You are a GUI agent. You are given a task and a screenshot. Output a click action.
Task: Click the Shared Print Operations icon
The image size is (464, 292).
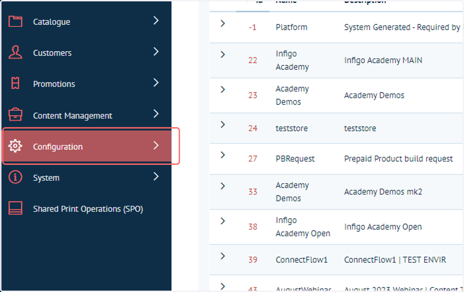(15, 209)
